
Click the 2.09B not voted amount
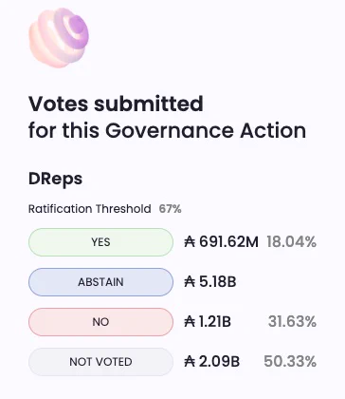(219, 362)
